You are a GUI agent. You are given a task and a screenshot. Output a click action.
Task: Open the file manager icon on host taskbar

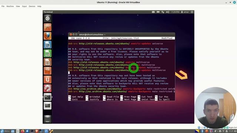13,131
